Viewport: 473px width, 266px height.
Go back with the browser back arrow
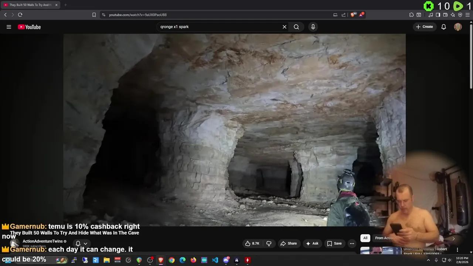pyautogui.click(x=5, y=15)
